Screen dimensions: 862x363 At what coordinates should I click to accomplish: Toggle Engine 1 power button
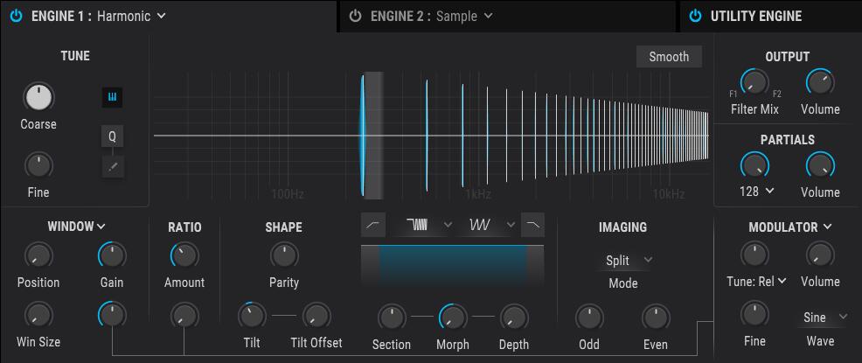[x=16, y=16]
